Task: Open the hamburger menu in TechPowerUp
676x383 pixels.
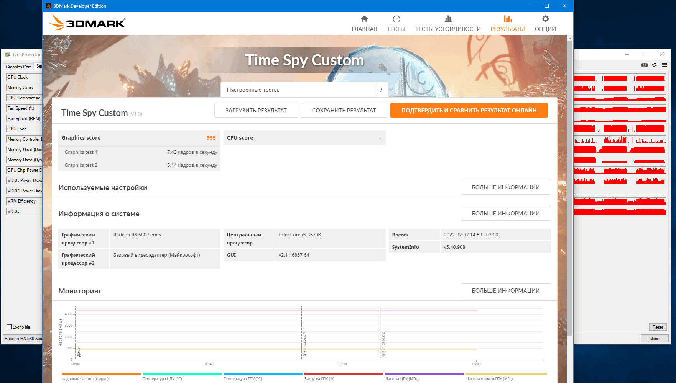Action: click(664, 65)
